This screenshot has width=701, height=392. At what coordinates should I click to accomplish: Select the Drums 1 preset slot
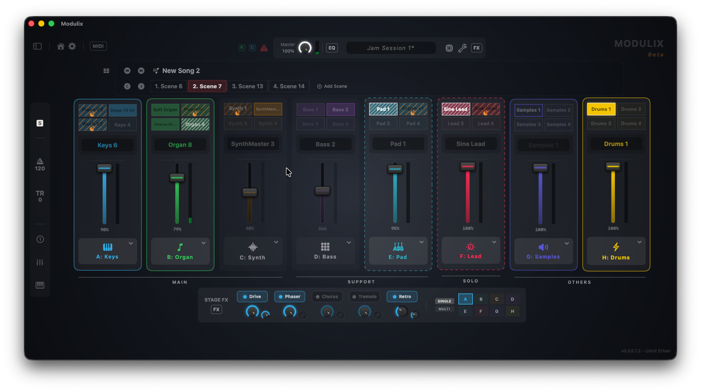[x=601, y=109]
